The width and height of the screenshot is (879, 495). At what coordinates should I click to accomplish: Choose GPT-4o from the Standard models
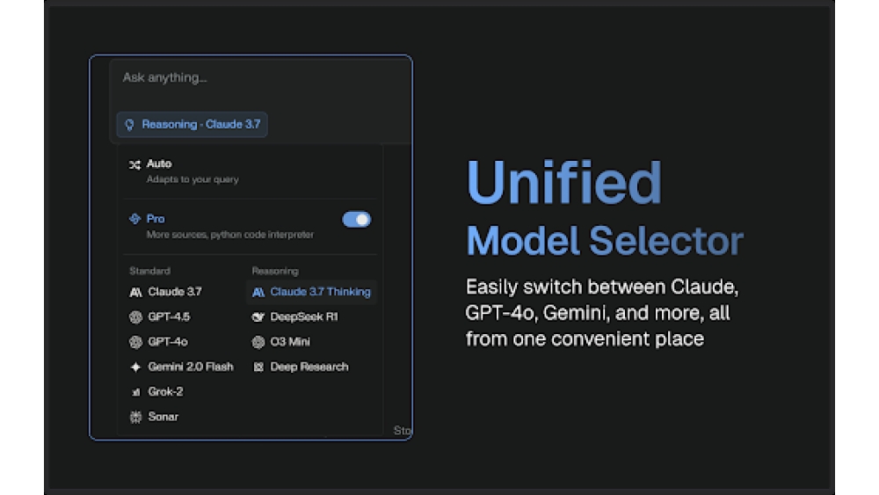167,342
